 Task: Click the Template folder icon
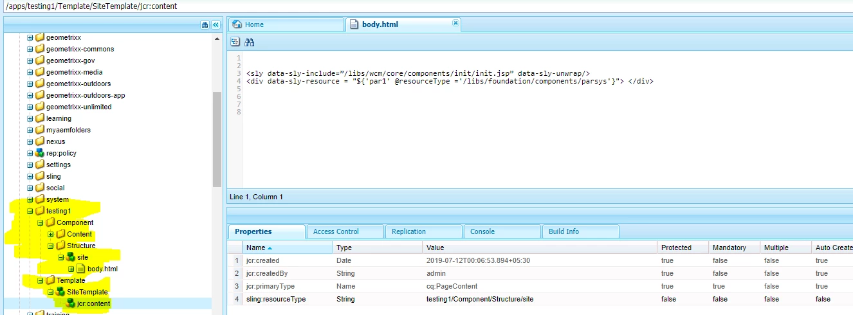(x=50, y=280)
